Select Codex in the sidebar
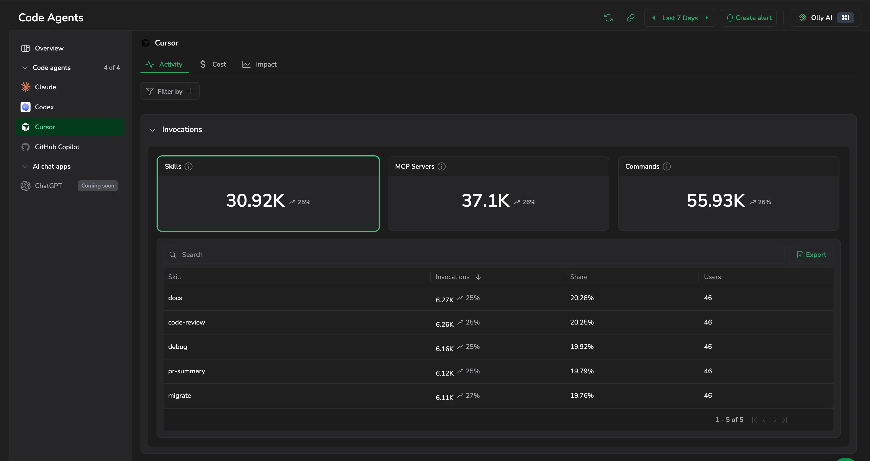The height and width of the screenshot is (461, 870). tap(70, 107)
